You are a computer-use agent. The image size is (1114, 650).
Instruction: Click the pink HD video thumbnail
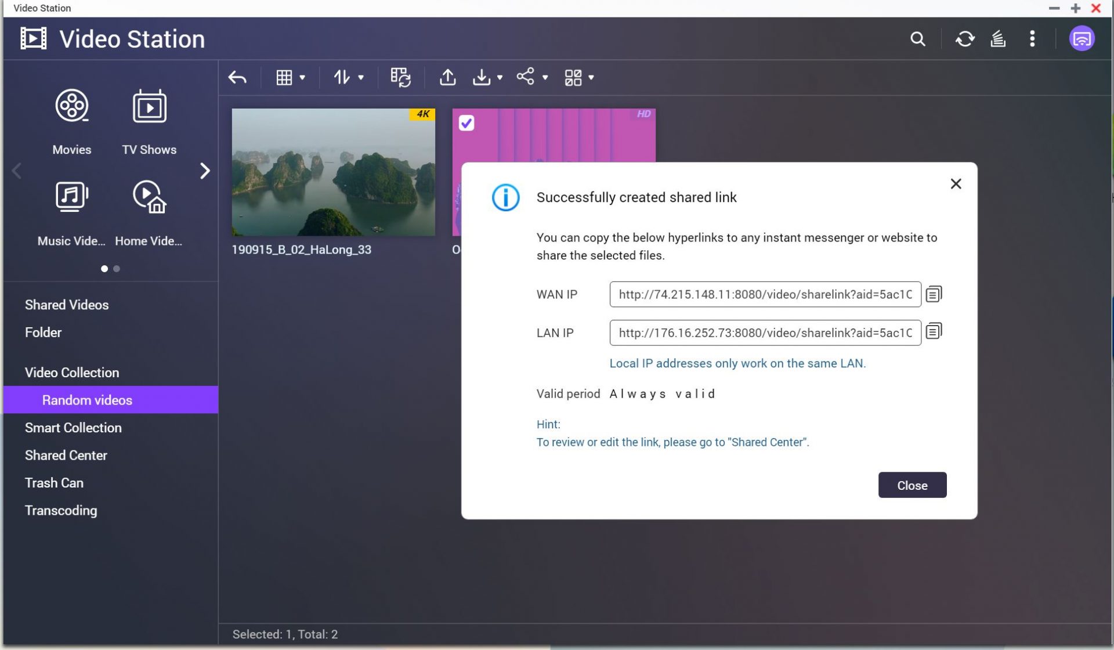point(554,135)
